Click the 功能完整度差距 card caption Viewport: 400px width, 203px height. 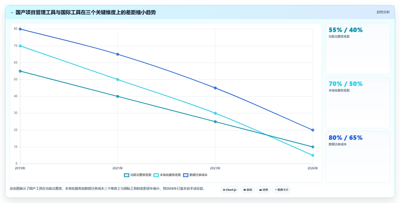339,37
